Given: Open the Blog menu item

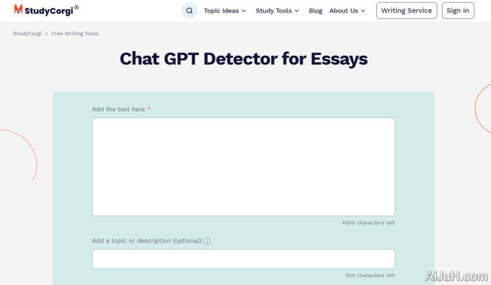Looking at the screenshot, I should click(316, 10).
